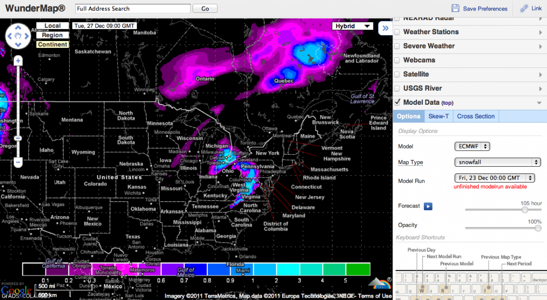This screenshot has width=547, height=300.
Task: Select the Local zoom level
Action: [x=52, y=26]
